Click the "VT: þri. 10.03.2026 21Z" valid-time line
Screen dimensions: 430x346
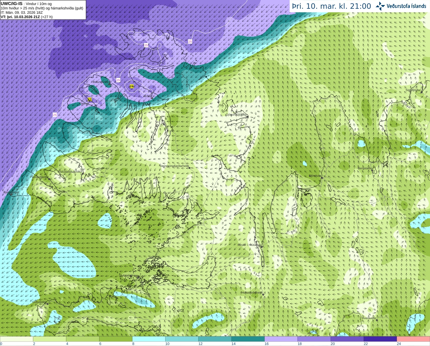[x=27, y=16]
